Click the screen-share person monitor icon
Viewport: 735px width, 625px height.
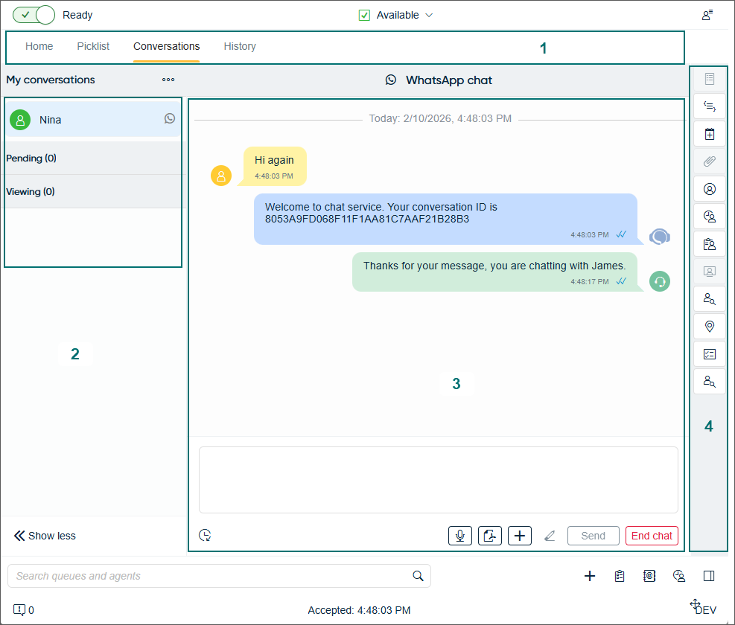click(710, 272)
